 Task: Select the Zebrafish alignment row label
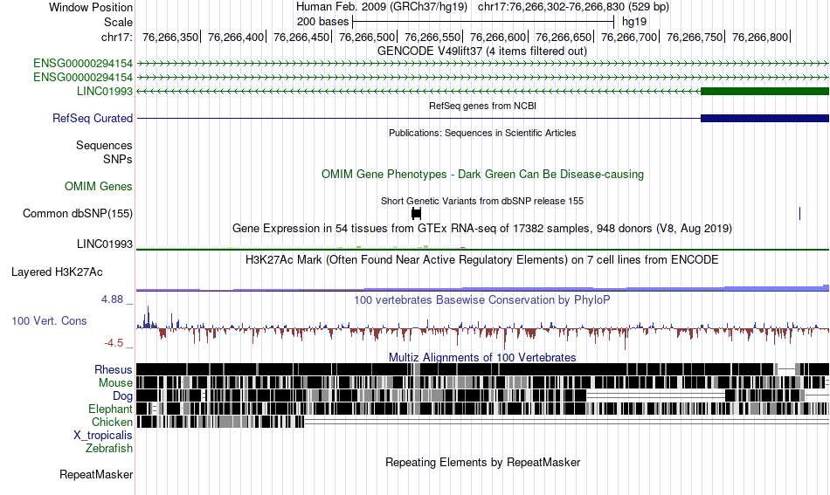click(109, 448)
